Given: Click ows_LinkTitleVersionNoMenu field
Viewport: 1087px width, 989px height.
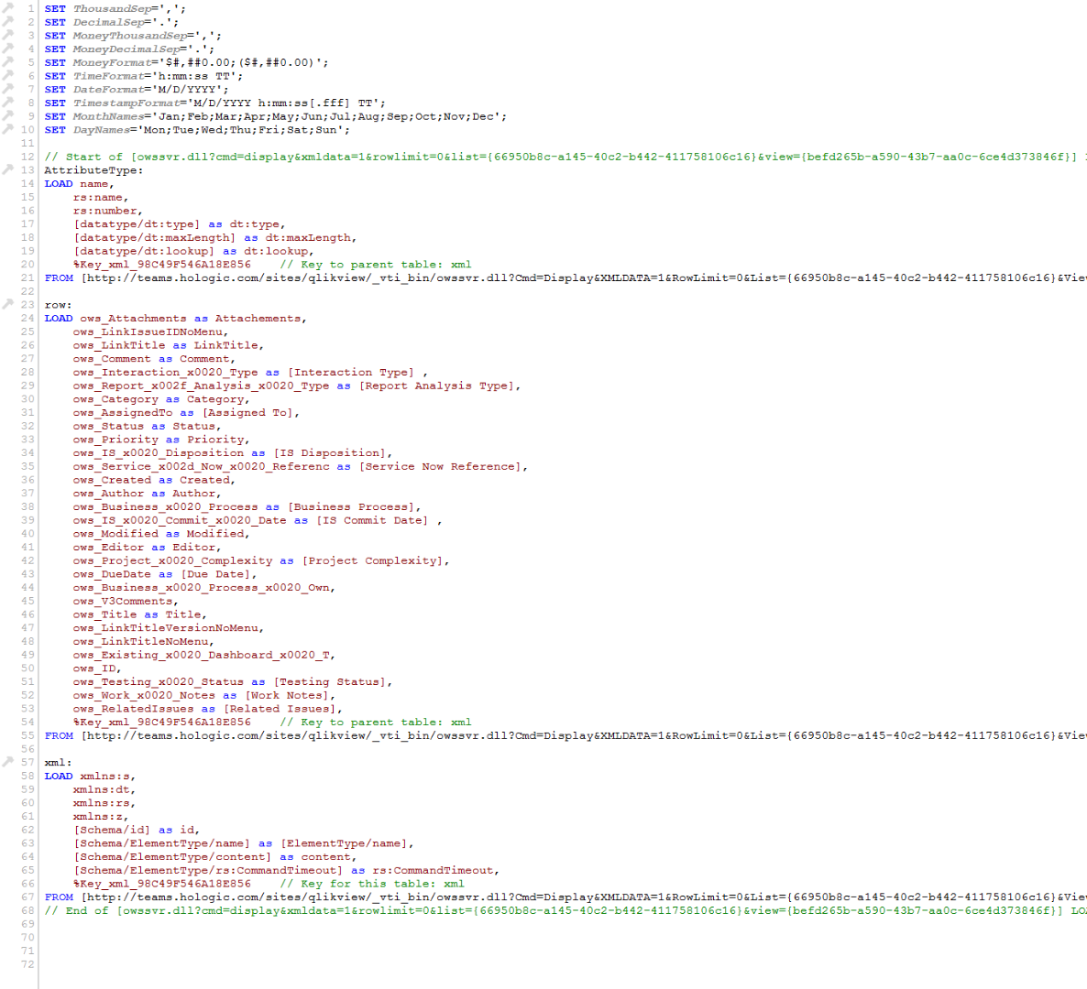Looking at the screenshot, I should 166,628.
